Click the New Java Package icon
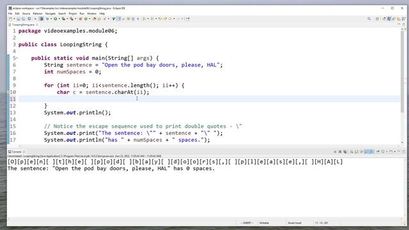409x230 pixels. 81,19
